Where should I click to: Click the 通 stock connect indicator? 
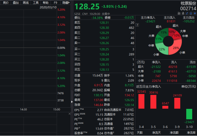point(183,14)
